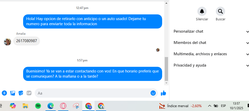Mute the chat with Silenciar bell
Image resolution: width=249 pixels, height=111 pixels.
[x=202, y=11]
